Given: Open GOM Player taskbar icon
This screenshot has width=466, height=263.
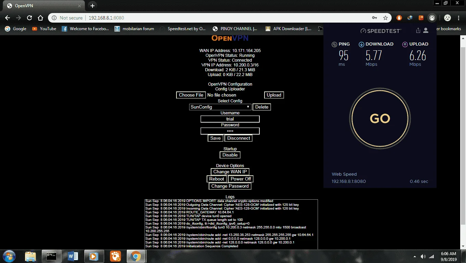Looking at the screenshot, I should click(x=115, y=256).
